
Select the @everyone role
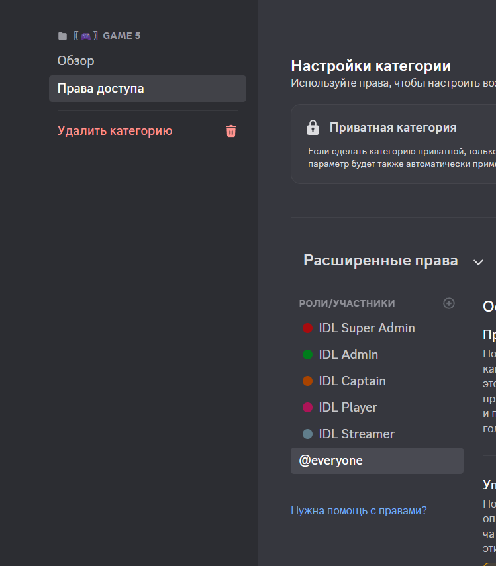coord(331,461)
